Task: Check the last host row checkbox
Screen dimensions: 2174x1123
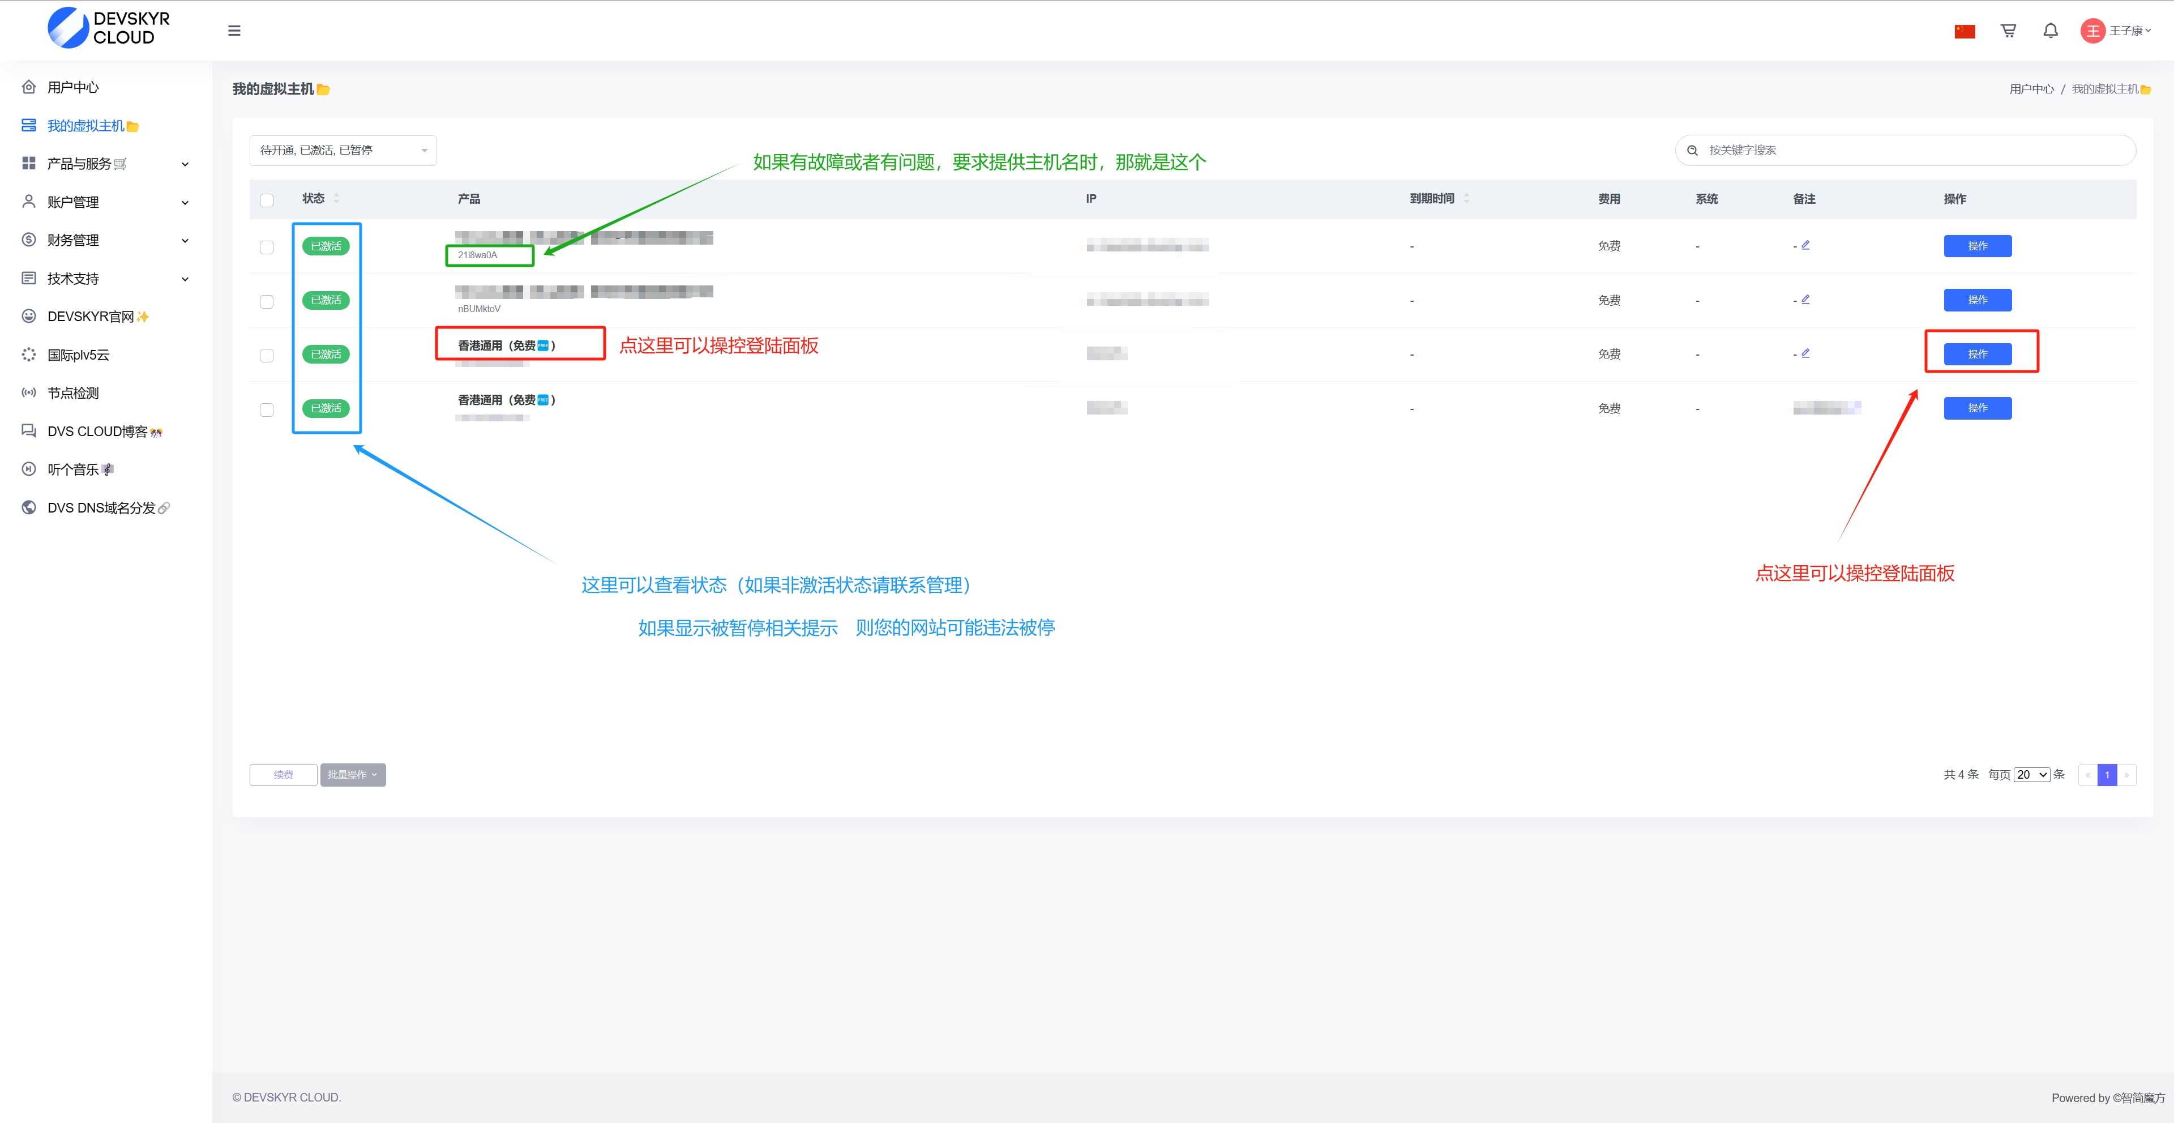Action: click(267, 409)
